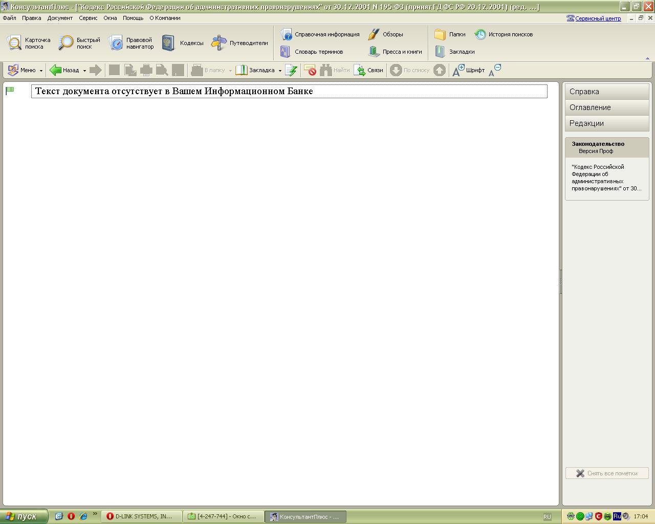Screen dimensions: 655x524
Task: Open Правовой навигатор
Action: [132, 43]
